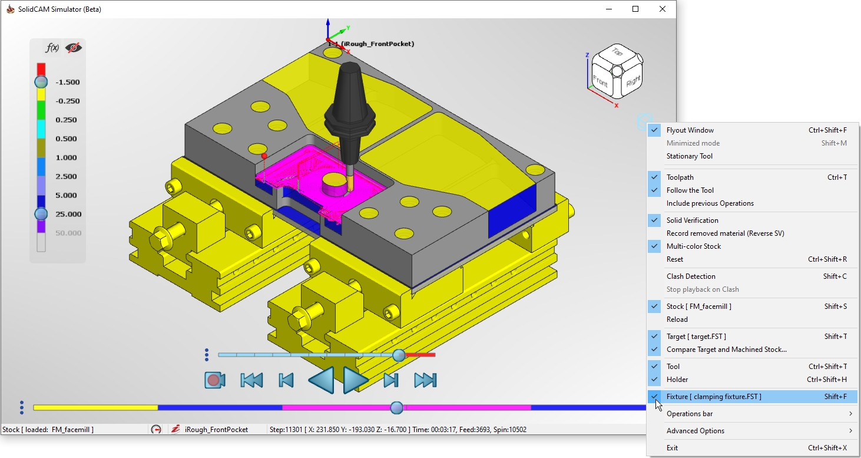This screenshot has height=458, width=861.
Task: Click the simulation speed slider knob
Action: tap(399, 355)
